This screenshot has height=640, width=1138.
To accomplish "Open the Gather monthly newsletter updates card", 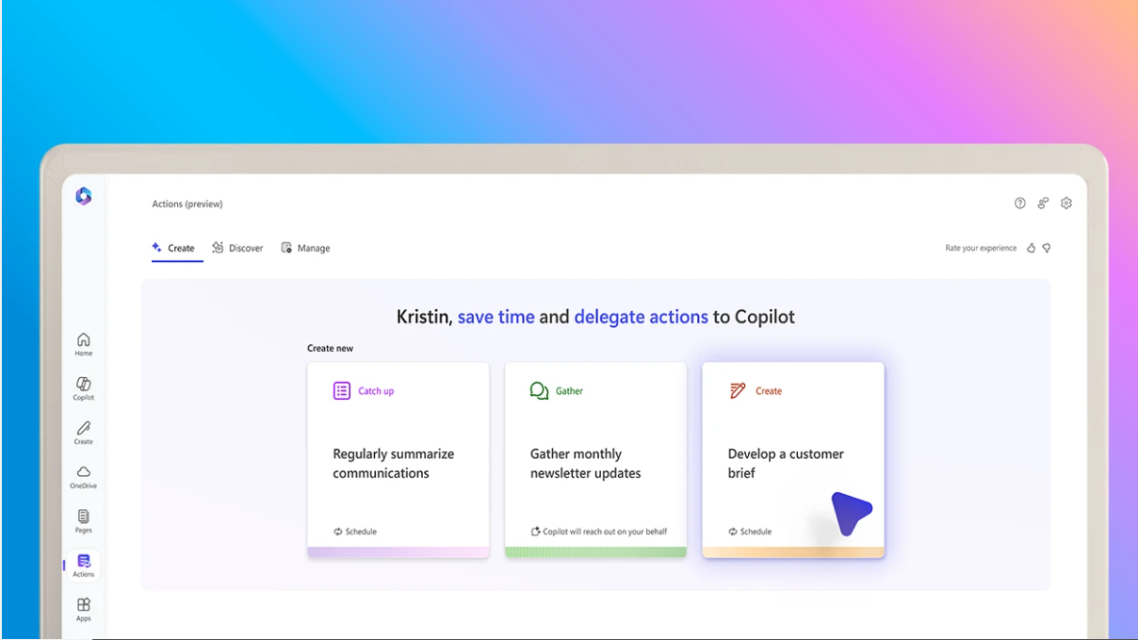I will coord(595,460).
